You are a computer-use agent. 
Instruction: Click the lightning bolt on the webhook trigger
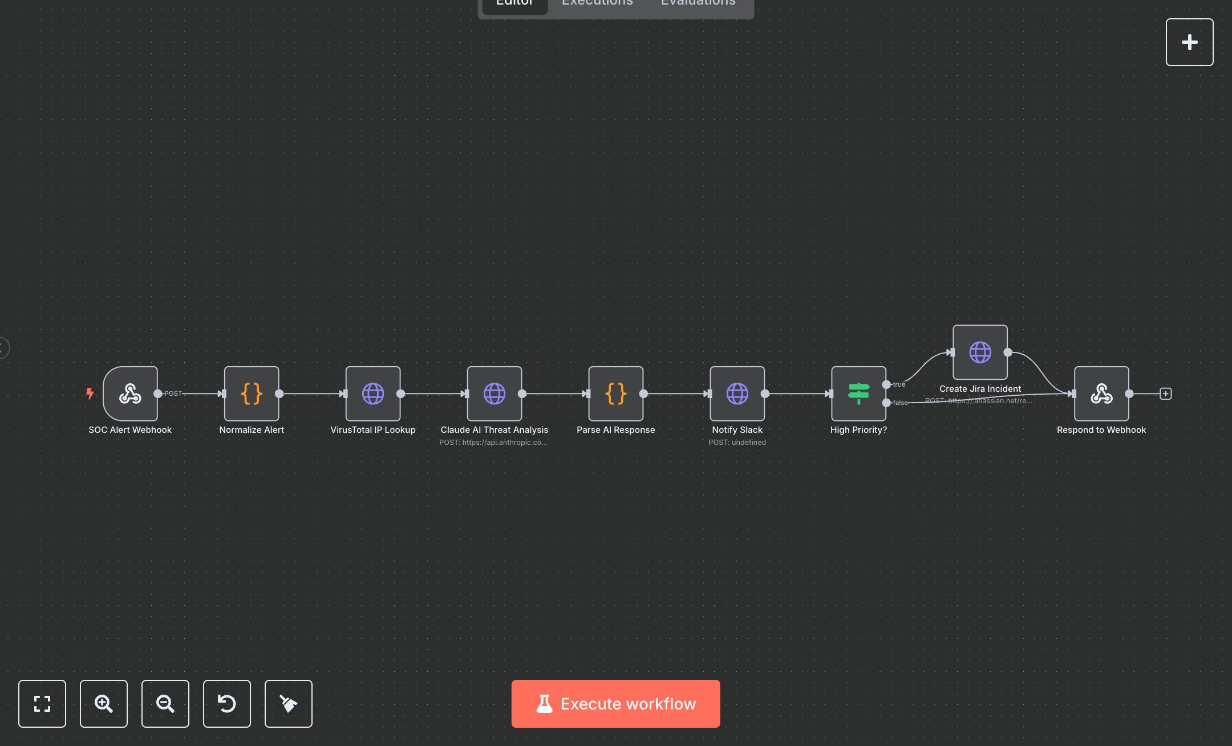[x=91, y=394]
